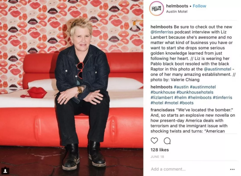The image size is (241, 176).
Task: Focus the Add a comment field
Action: click(x=189, y=169)
